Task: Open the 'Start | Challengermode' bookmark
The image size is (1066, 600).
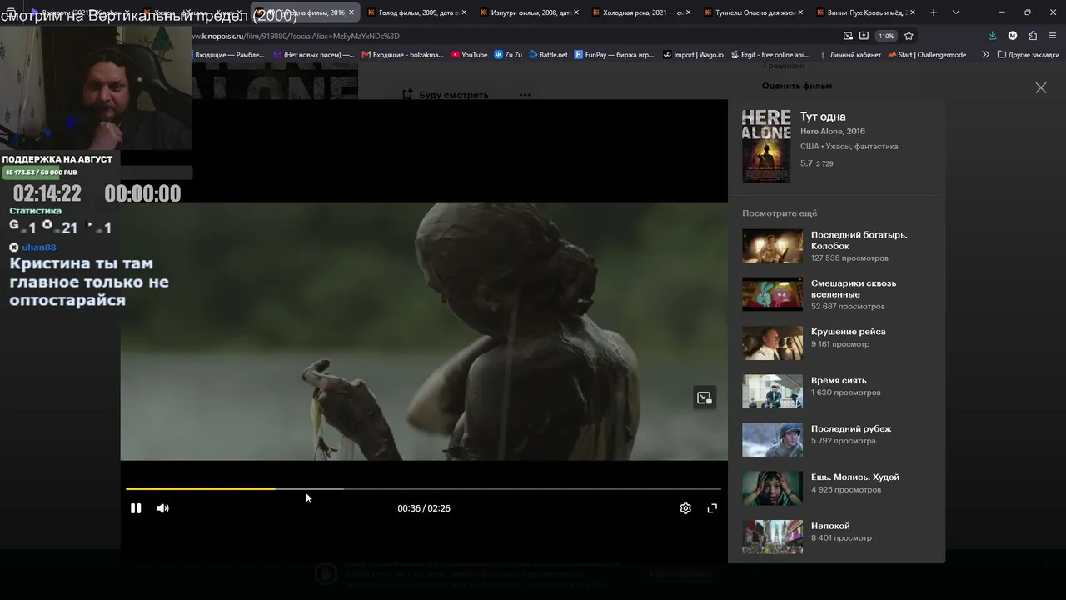Action: coord(927,55)
